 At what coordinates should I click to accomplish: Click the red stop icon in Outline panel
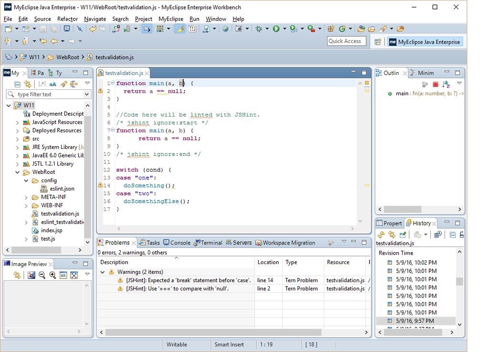436,84
